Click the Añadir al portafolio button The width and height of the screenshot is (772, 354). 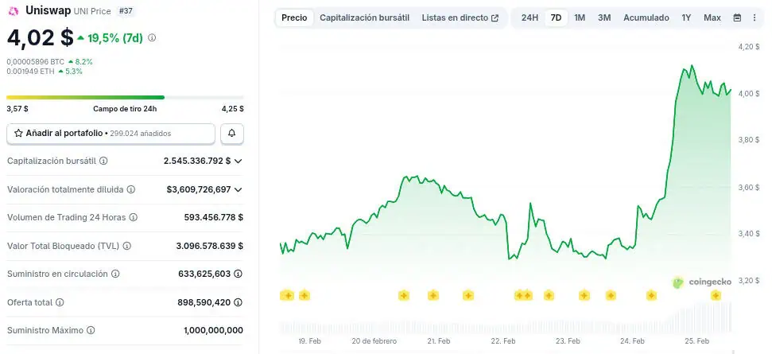tap(111, 134)
